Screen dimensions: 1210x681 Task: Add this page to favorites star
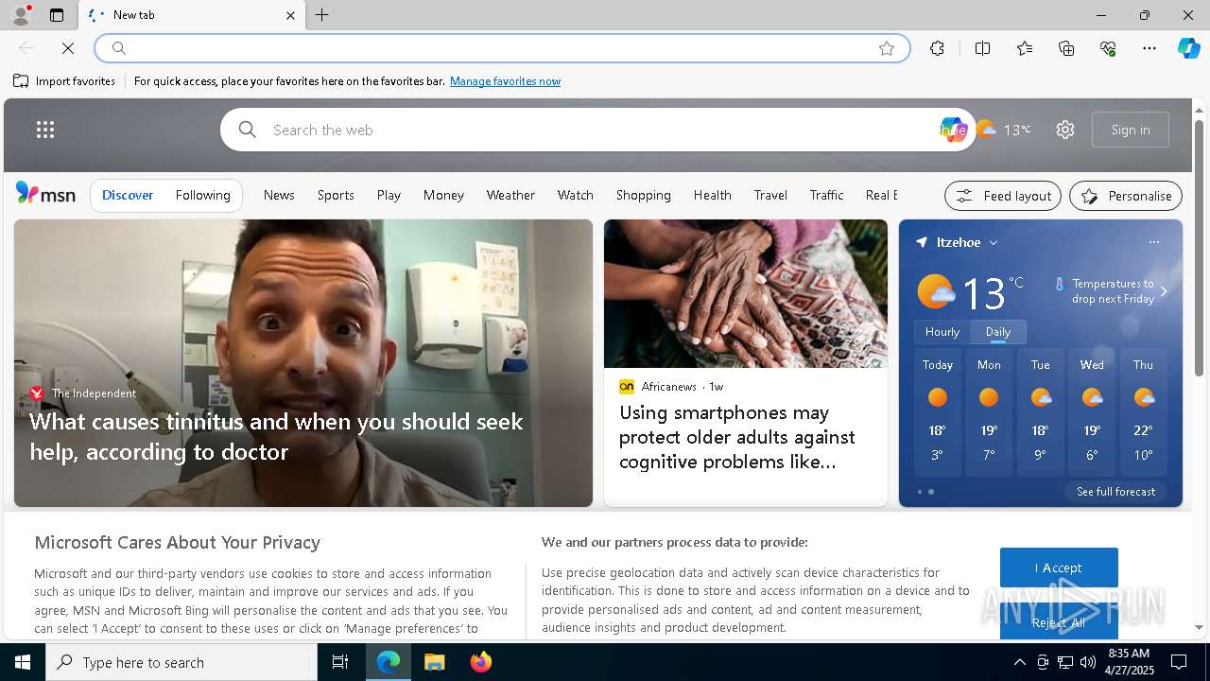pos(887,48)
